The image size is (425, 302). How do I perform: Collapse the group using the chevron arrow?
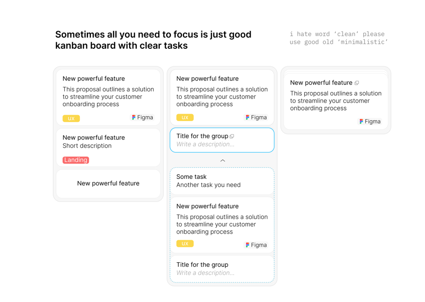[x=222, y=160]
